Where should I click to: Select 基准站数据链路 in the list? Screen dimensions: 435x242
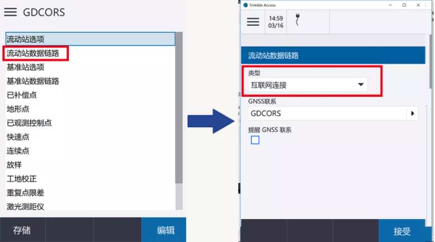34,81
